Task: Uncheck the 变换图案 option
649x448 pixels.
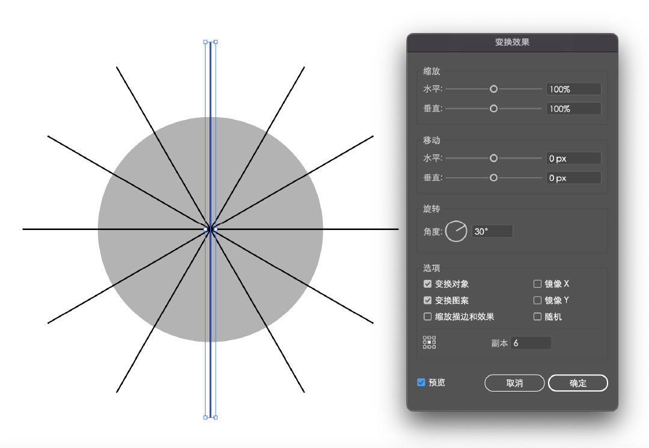Action: (x=428, y=300)
